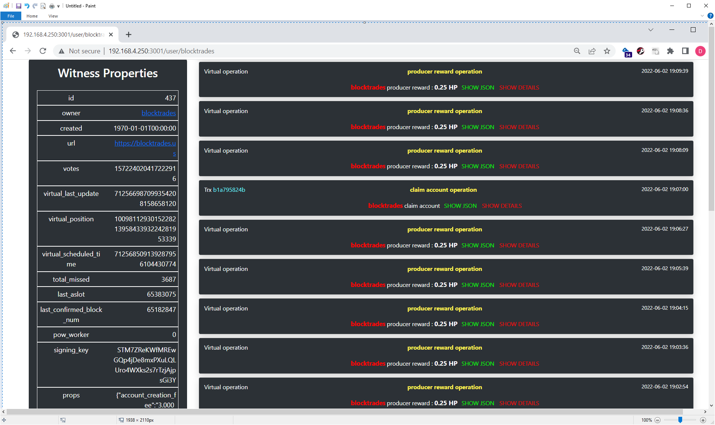715x425 pixels.
Task: Toggle the browser side panel icon
Action: tap(686, 51)
